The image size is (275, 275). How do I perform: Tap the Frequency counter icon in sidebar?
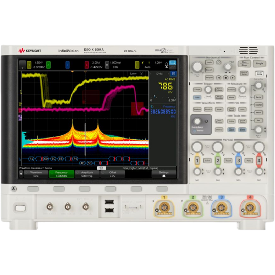152,107
